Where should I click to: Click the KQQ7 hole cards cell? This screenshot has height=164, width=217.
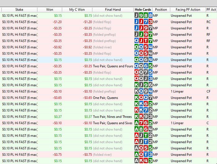click(143, 98)
